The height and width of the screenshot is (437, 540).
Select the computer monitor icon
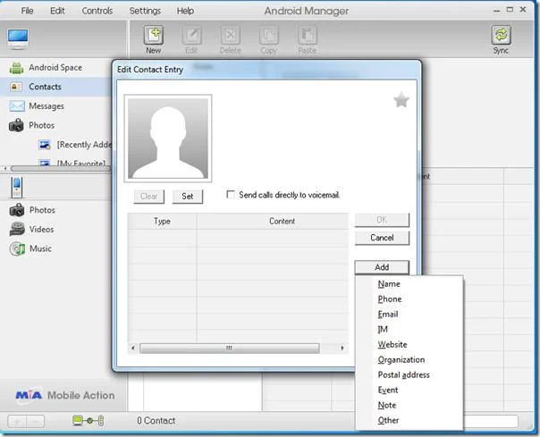[18, 39]
